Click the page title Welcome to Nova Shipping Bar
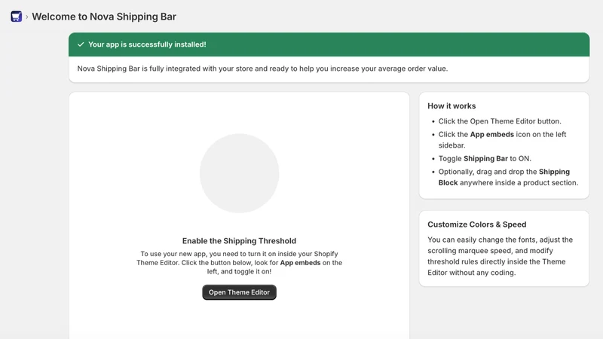The image size is (603, 339). point(104,17)
